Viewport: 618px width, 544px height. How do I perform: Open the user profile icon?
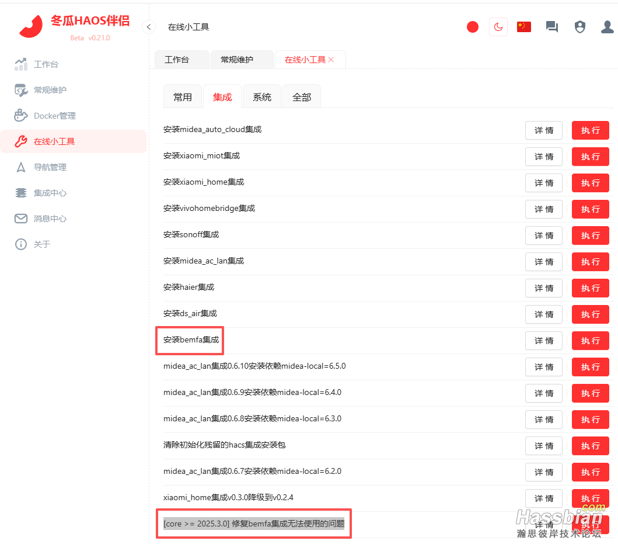607,27
